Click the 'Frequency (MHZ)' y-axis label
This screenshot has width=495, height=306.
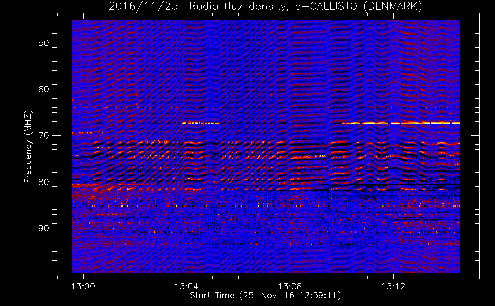point(28,147)
